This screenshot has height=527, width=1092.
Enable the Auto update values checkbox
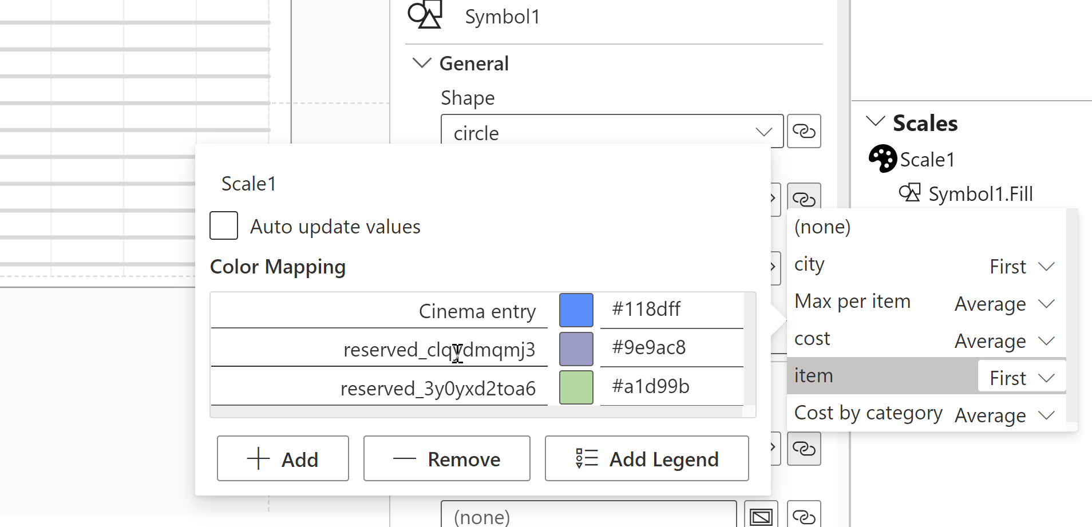[x=223, y=225]
